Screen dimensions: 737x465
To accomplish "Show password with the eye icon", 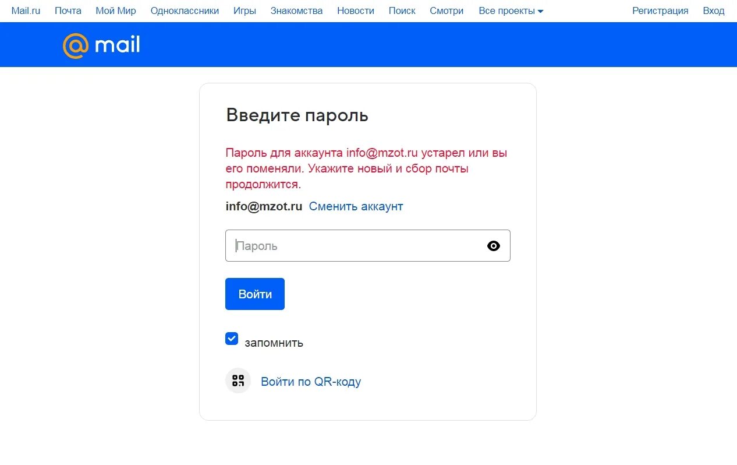I will pyautogui.click(x=493, y=246).
